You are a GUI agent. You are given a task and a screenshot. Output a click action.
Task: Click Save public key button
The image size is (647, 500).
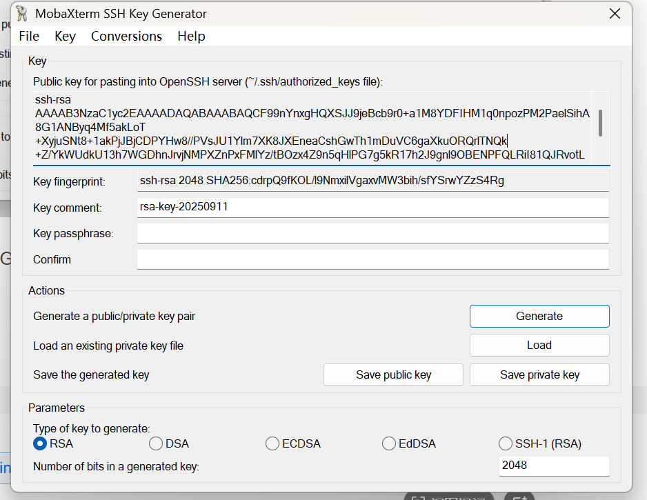click(x=393, y=374)
